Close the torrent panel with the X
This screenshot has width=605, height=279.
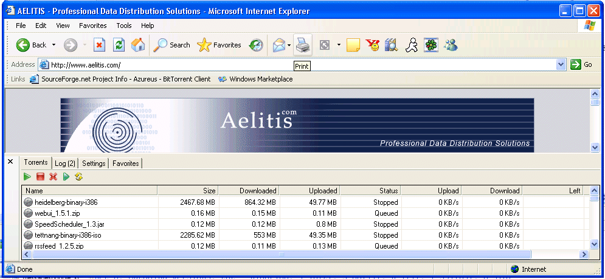tap(10, 161)
